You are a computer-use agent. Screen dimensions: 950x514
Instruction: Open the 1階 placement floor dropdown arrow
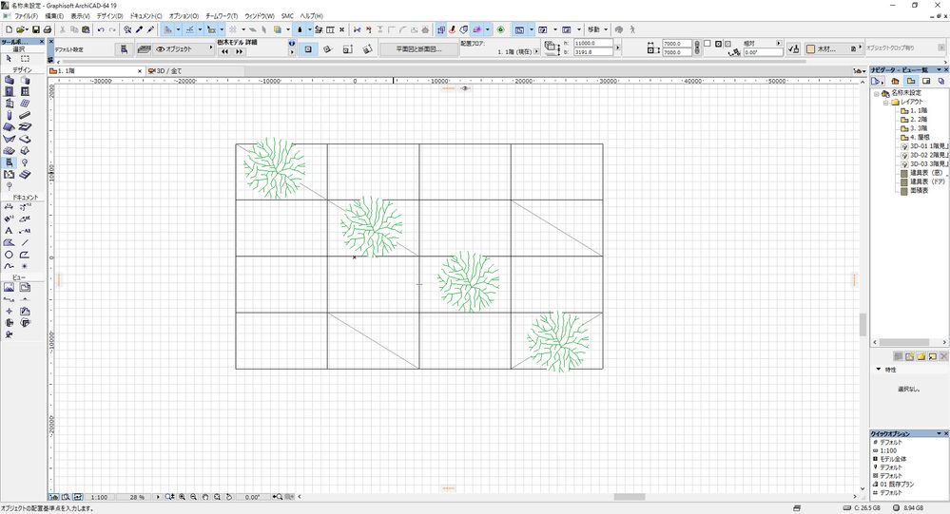click(x=536, y=51)
